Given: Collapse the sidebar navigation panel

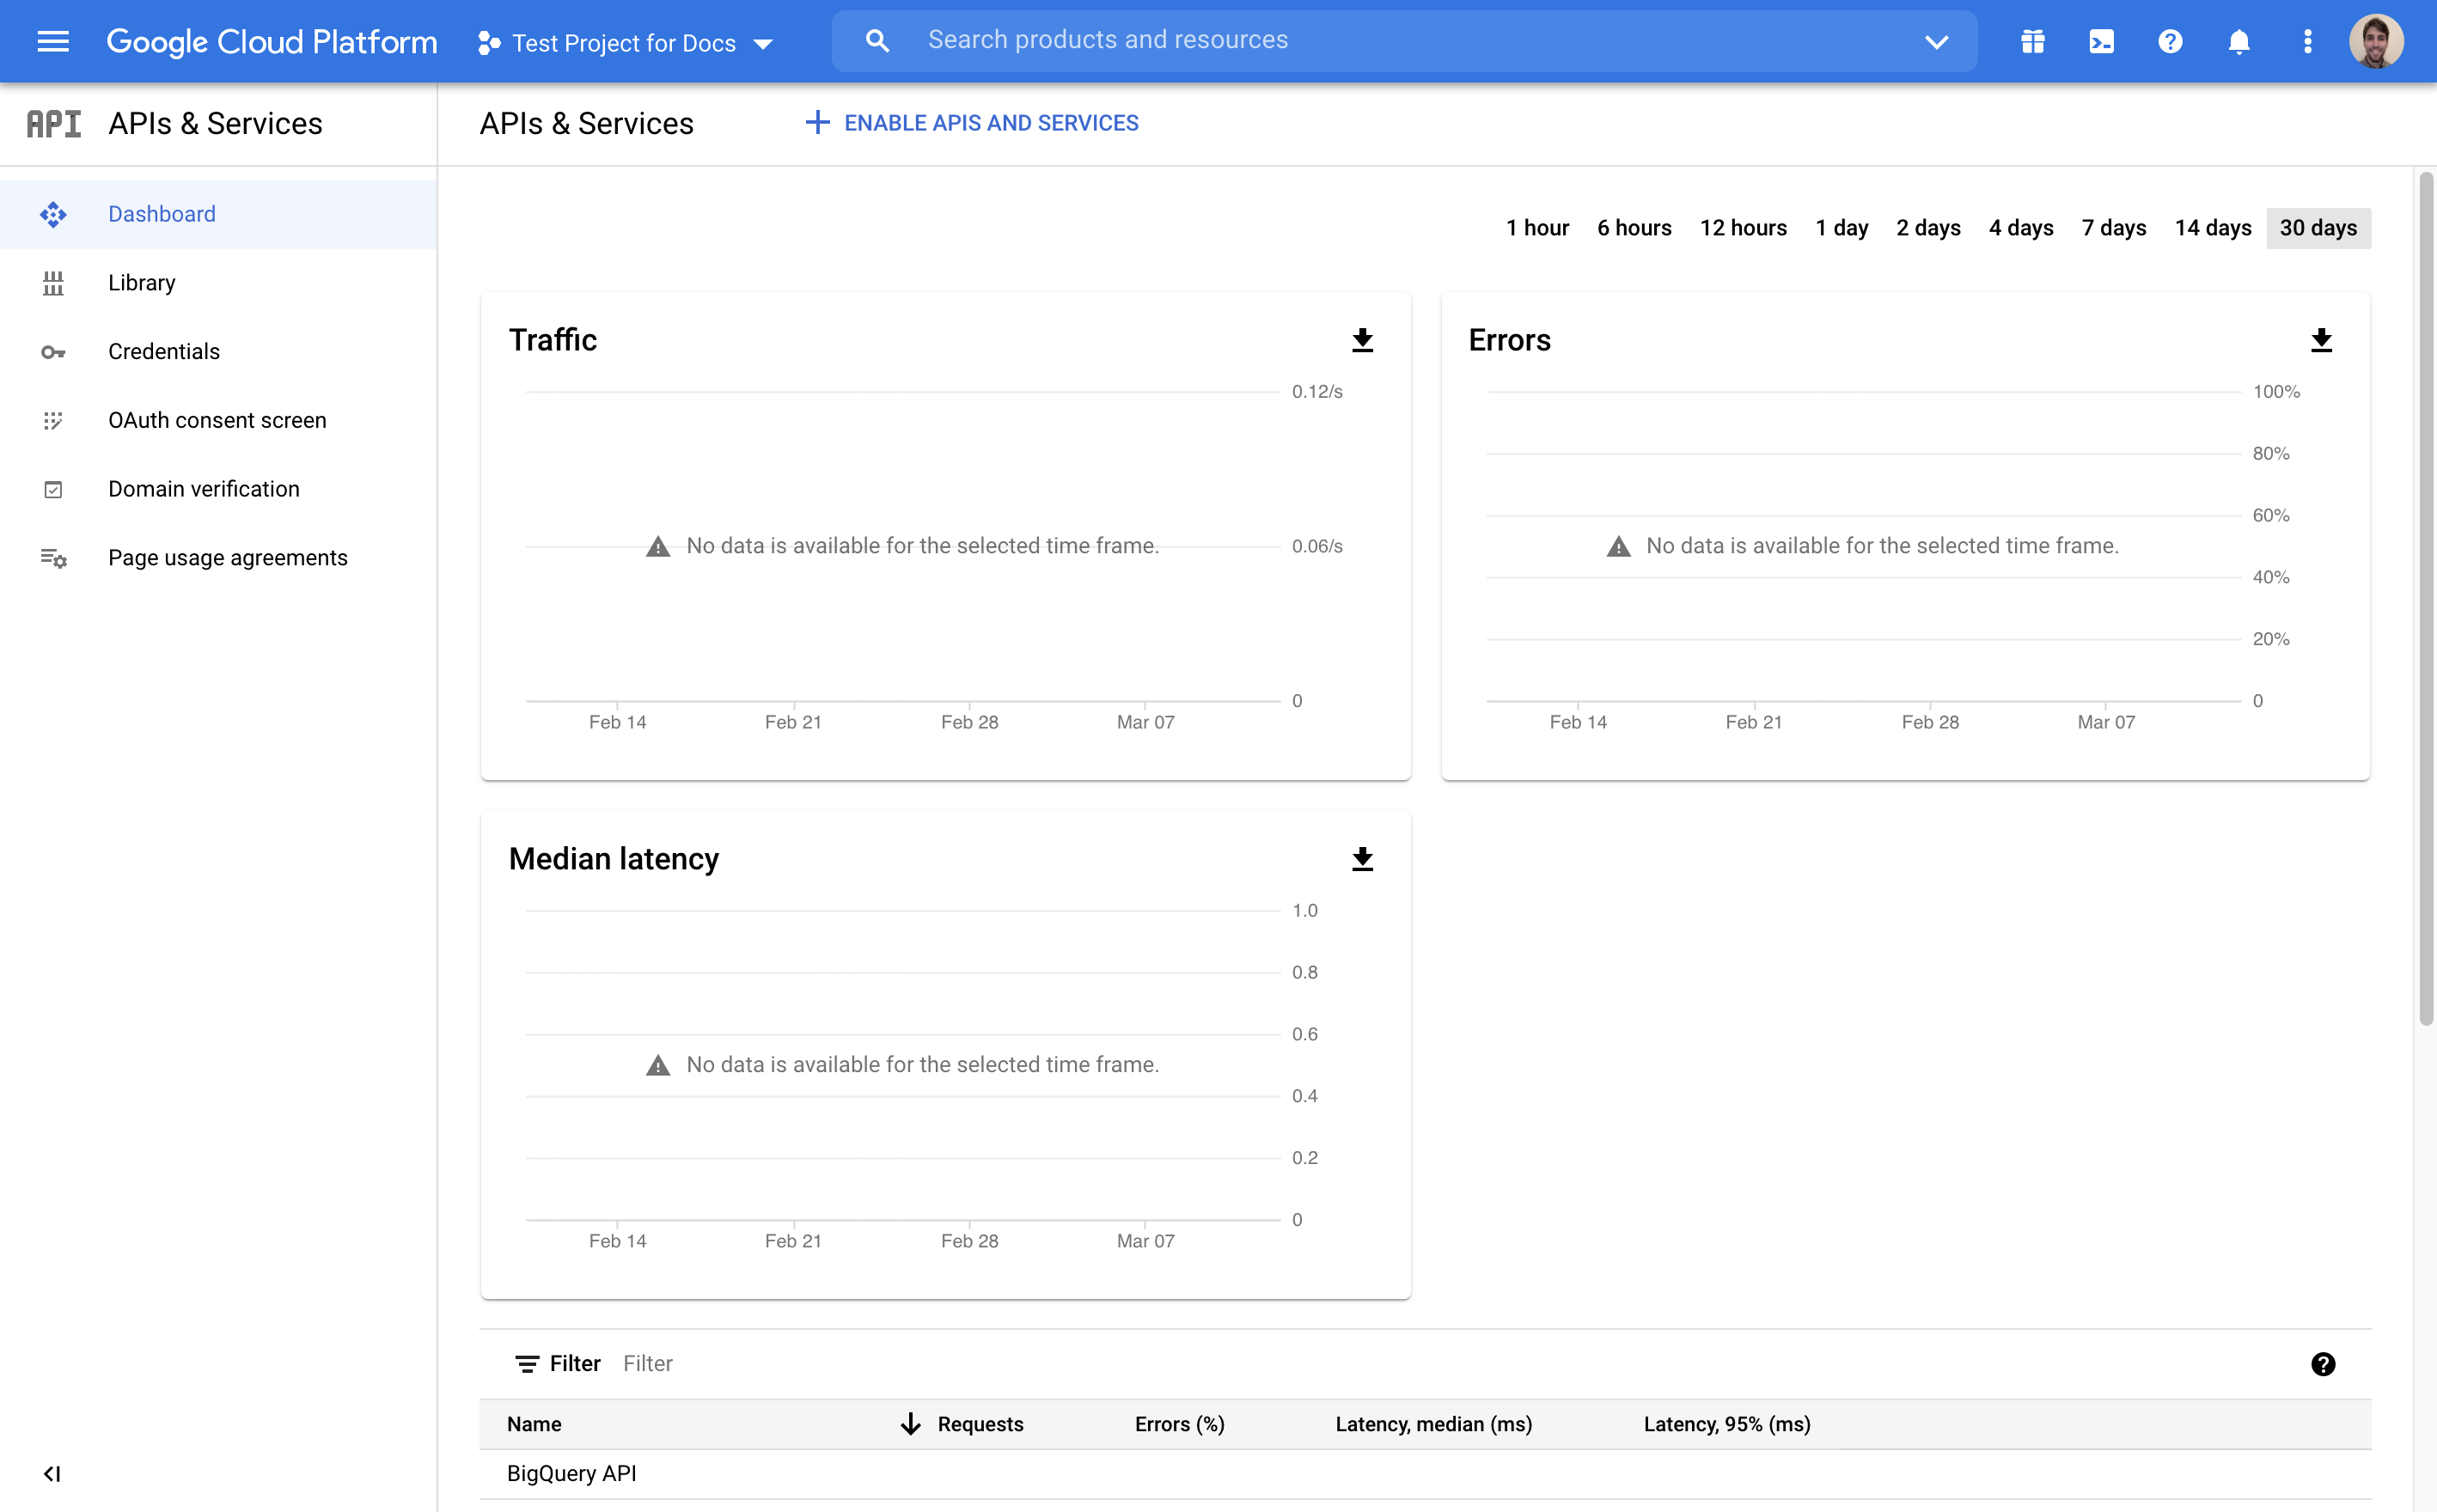Looking at the screenshot, I should click(52, 1474).
